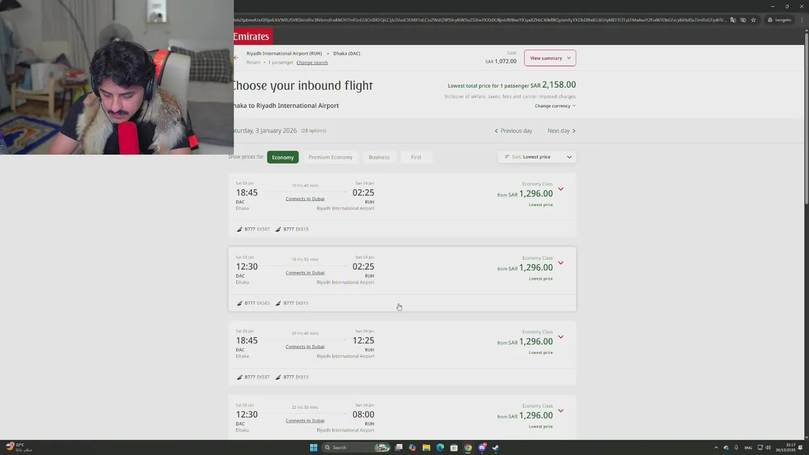
Task: Click the third-party cookies blocked eye icon
Action: (743, 20)
